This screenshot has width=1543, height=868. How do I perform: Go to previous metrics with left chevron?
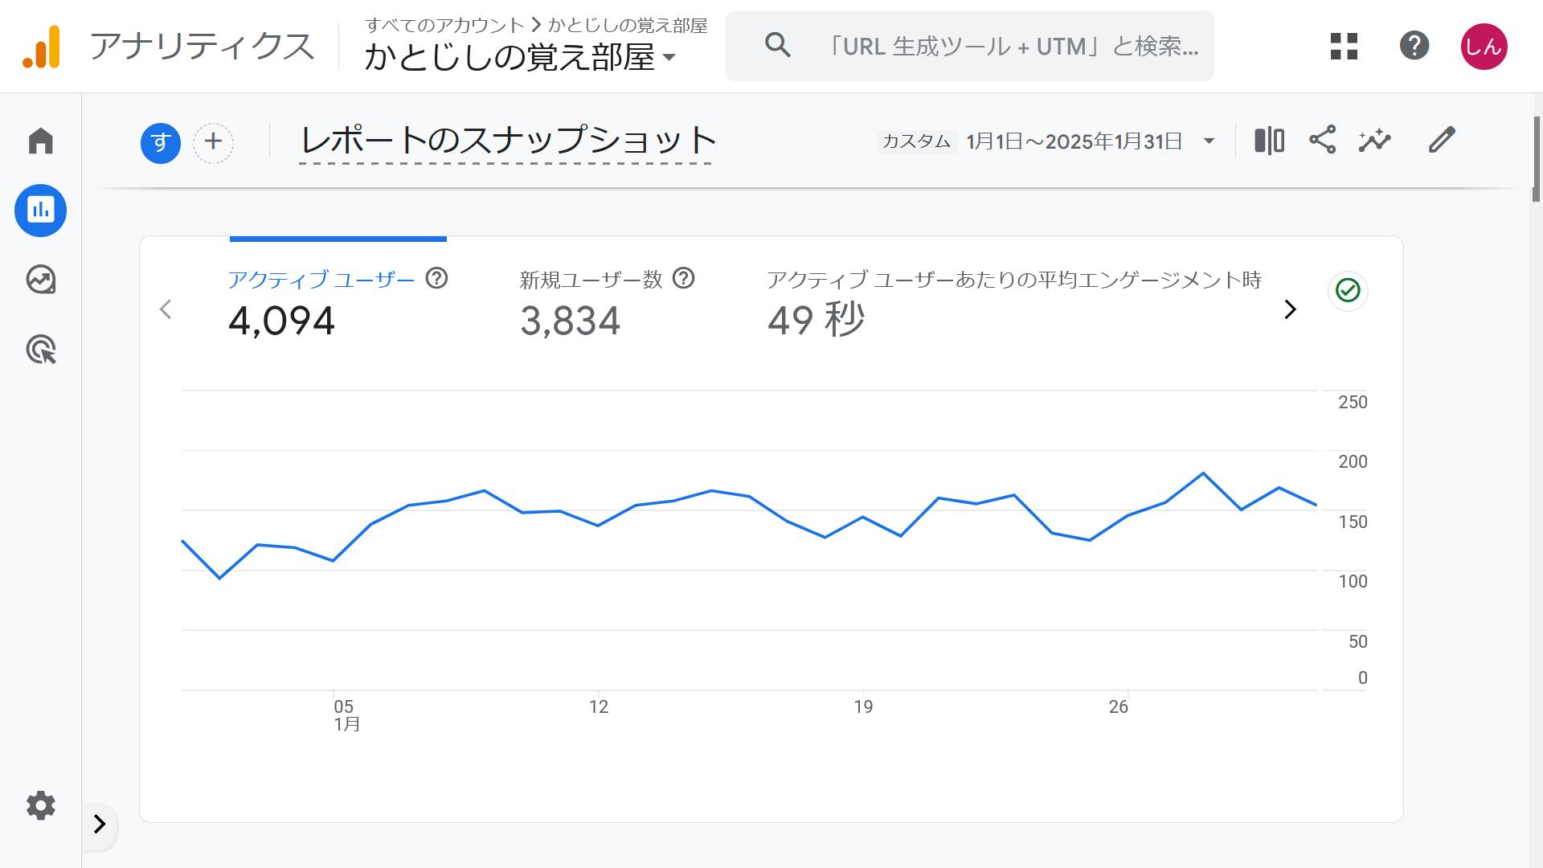(166, 309)
